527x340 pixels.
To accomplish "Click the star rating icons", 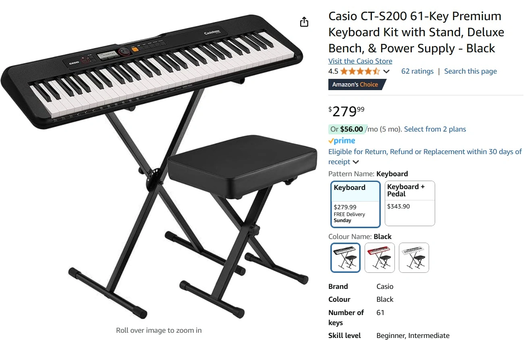I will point(360,72).
